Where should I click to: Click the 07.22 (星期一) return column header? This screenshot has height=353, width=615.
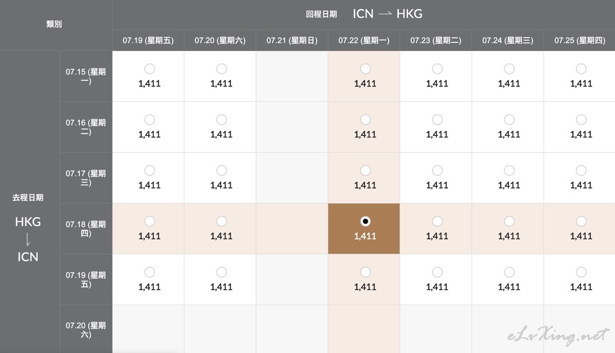(364, 40)
